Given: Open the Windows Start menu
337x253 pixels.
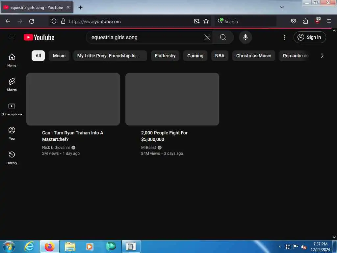Looking at the screenshot, I should (x=9, y=246).
